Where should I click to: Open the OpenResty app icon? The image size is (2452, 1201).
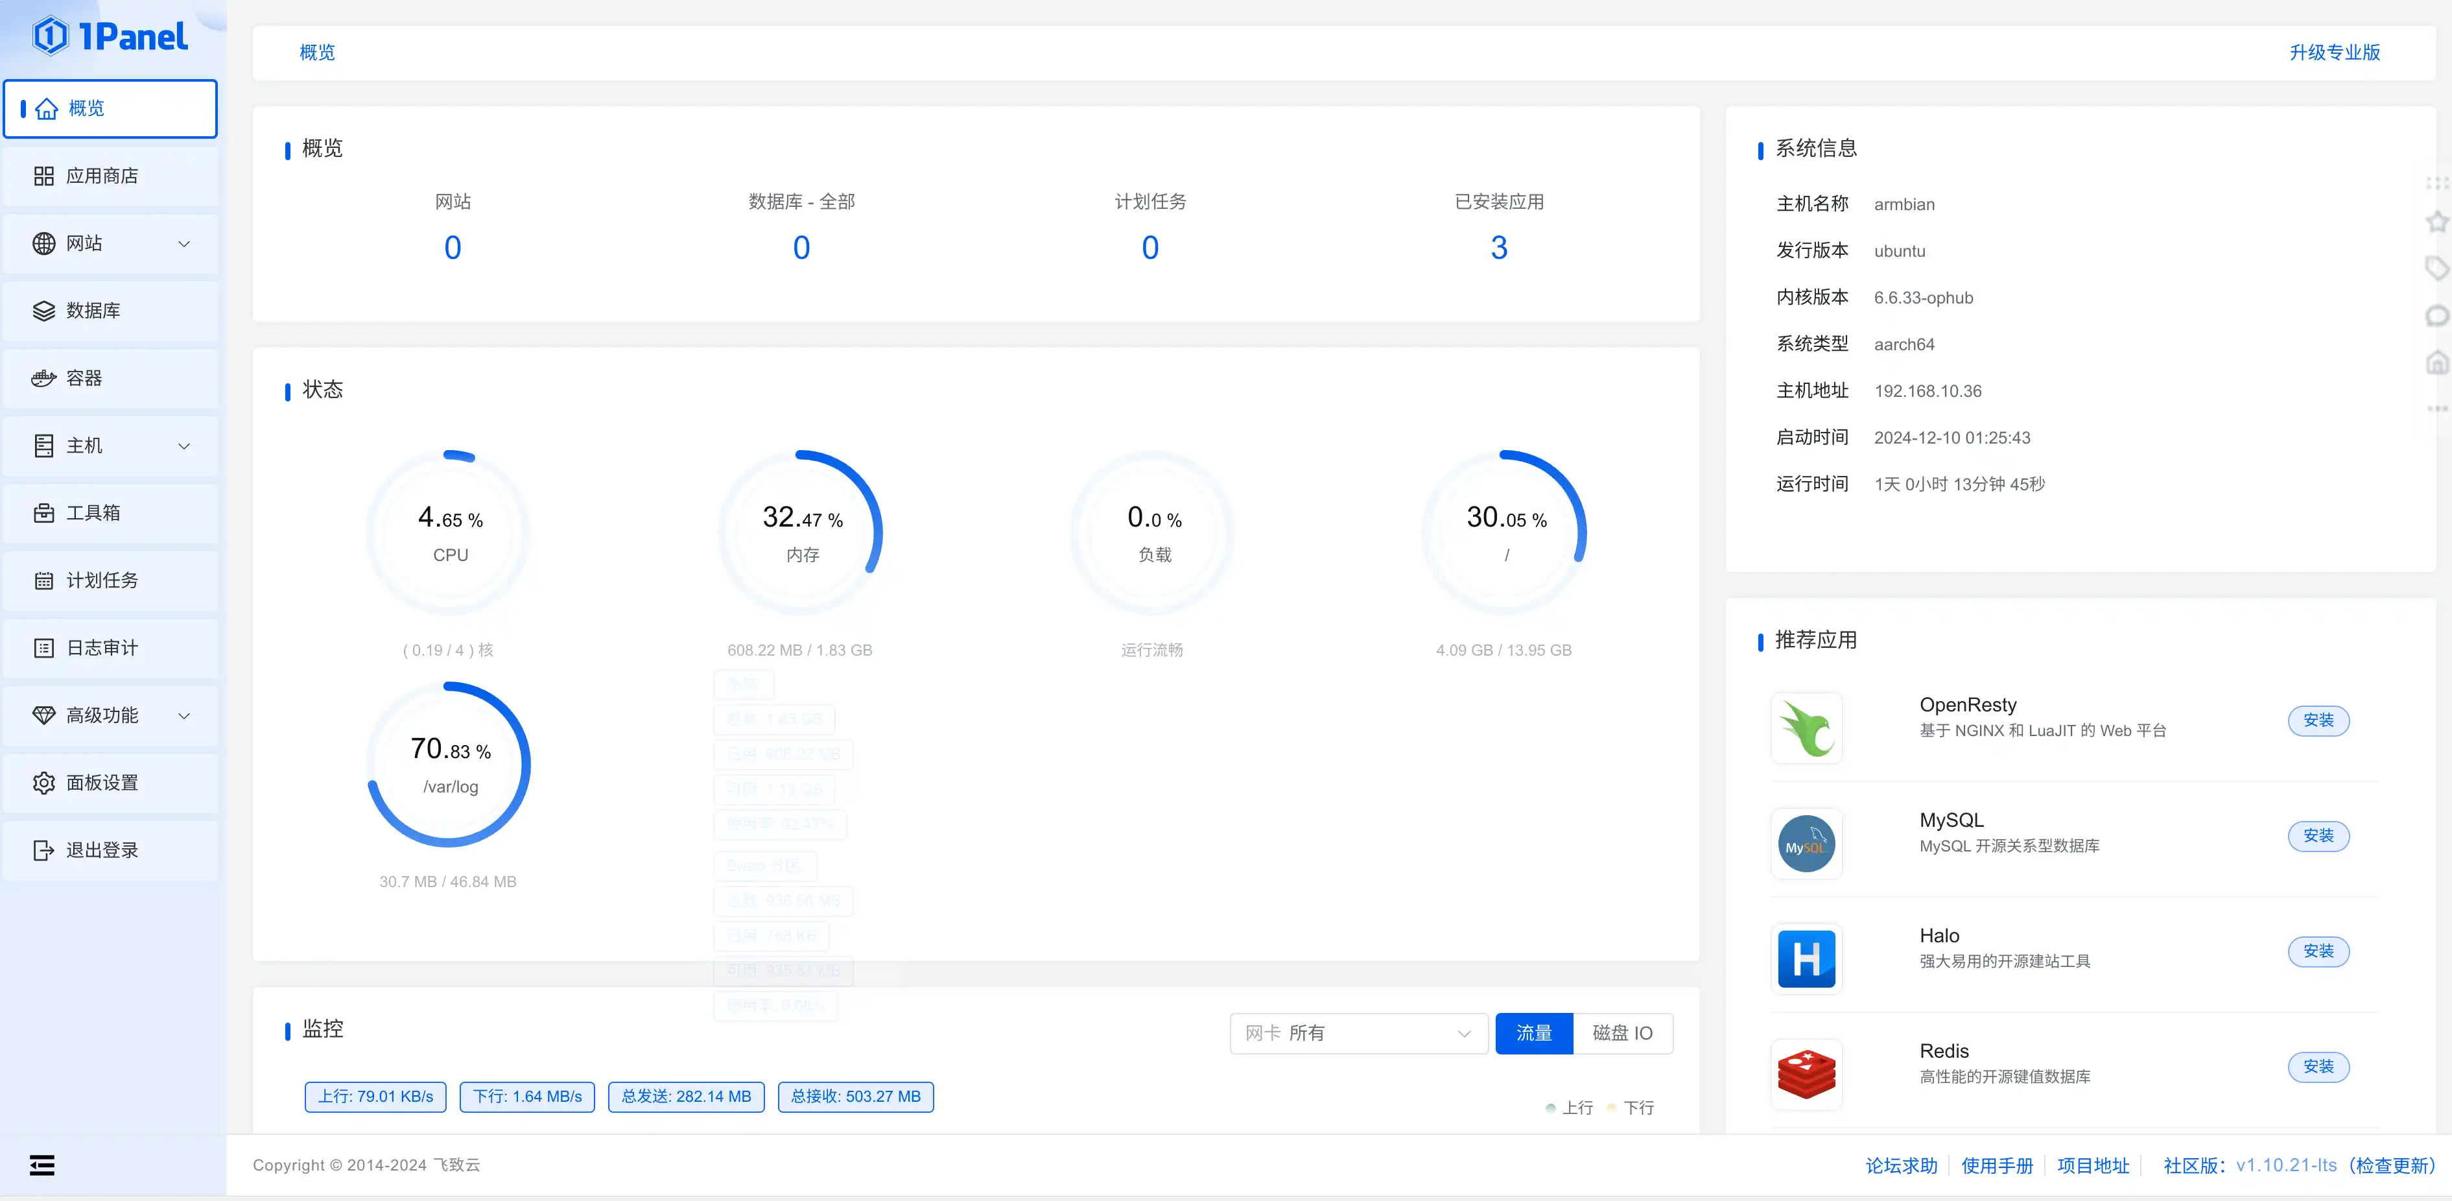pos(1806,729)
